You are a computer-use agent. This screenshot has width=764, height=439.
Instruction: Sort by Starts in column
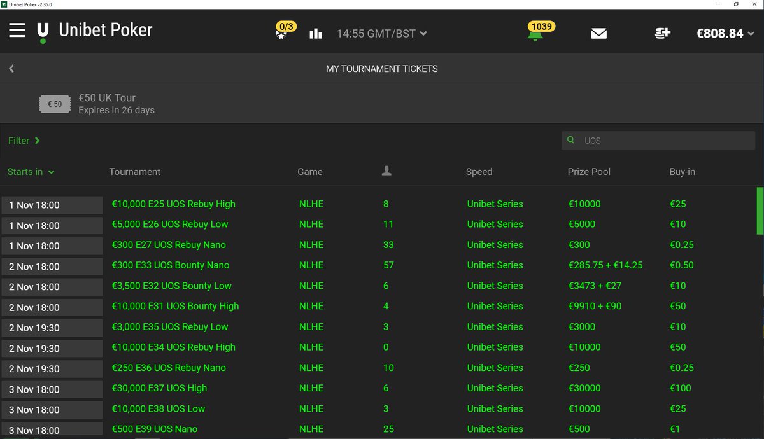click(31, 172)
